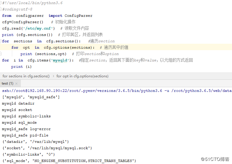Click breadcrumb 'for sections in cfg.sections()'
Screen dimensions: 232x164
(26, 76)
